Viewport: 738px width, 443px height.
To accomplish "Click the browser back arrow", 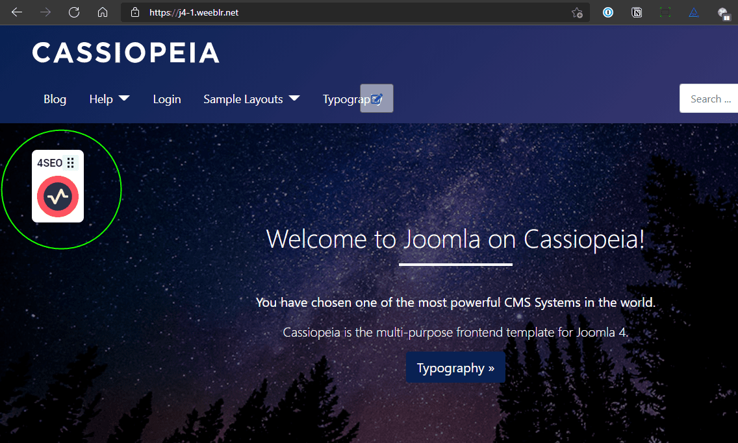I will coord(17,12).
